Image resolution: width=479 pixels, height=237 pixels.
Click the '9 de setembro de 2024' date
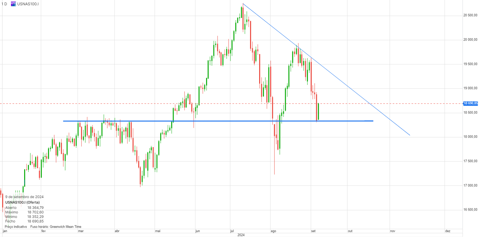coord(24,197)
